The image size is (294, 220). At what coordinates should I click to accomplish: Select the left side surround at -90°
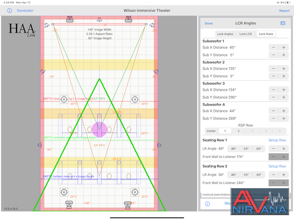pos(40,145)
